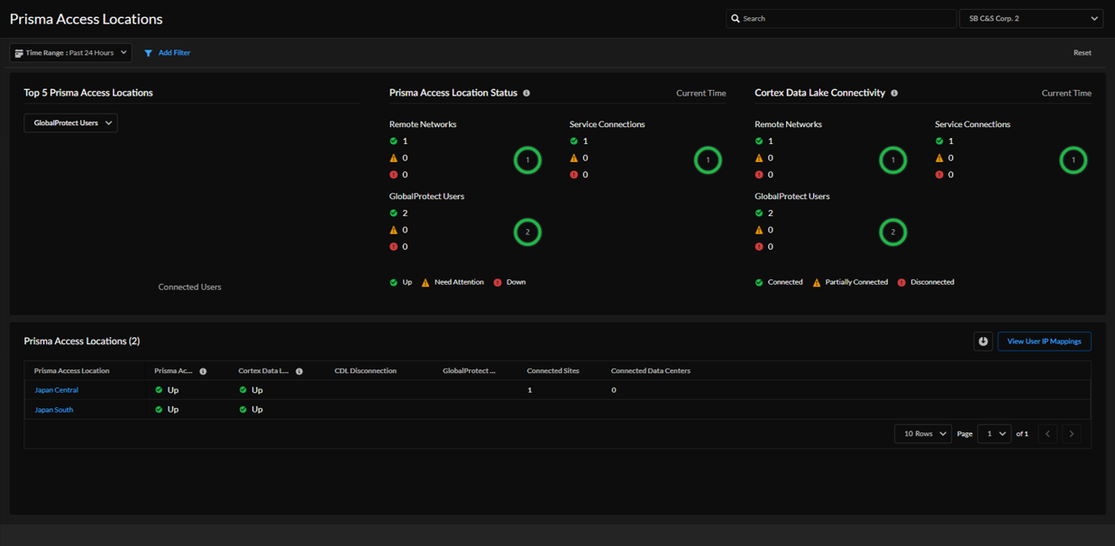This screenshot has width=1115, height=546.
Task: Click the download icon beside View User IP Mappings
Action: coord(983,341)
